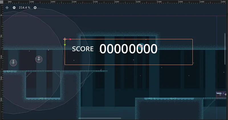228x120 pixels.
Task: Click the green Y-axis gizmo arrow
Action: [65, 45]
